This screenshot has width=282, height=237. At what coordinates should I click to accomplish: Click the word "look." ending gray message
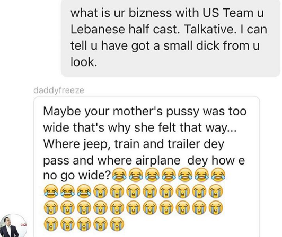tap(84, 62)
